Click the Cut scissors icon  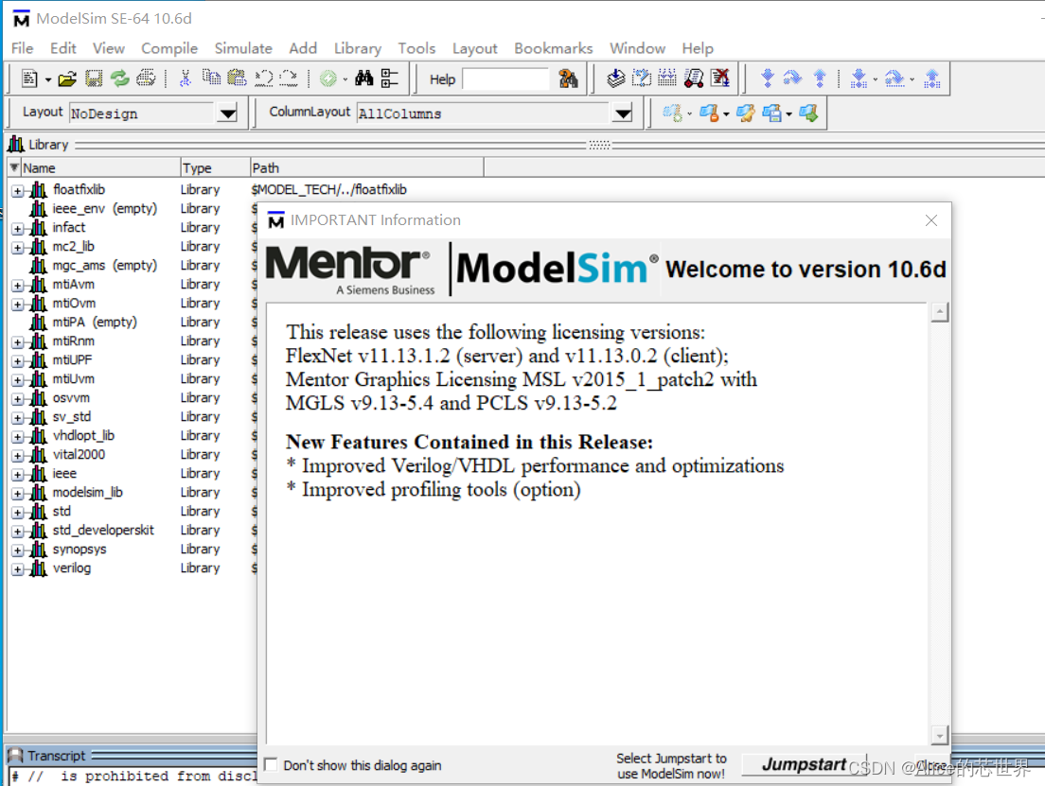186,79
